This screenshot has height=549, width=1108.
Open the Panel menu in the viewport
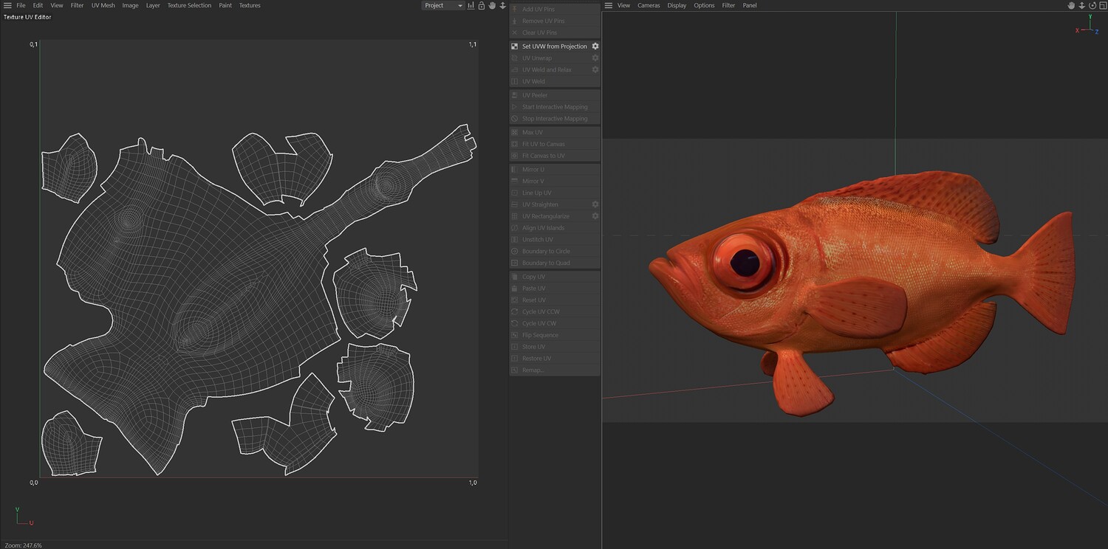point(750,5)
